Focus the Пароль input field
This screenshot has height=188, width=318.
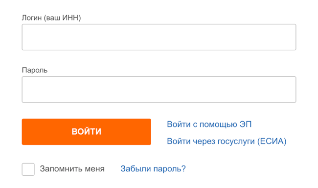click(159, 89)
